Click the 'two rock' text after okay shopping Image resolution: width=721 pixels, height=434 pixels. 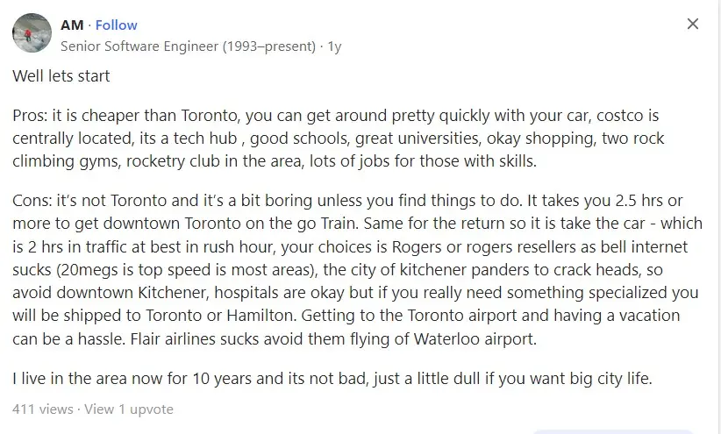tap(632, 139)
